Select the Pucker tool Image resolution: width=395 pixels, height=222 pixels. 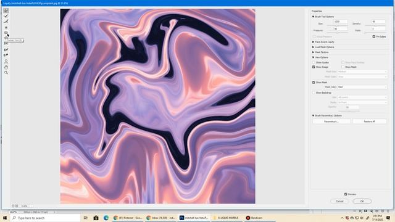coord(6,33)
